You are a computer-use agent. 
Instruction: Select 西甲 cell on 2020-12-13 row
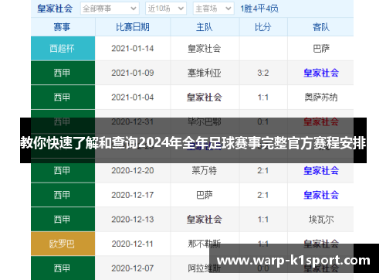pos(63,220)
